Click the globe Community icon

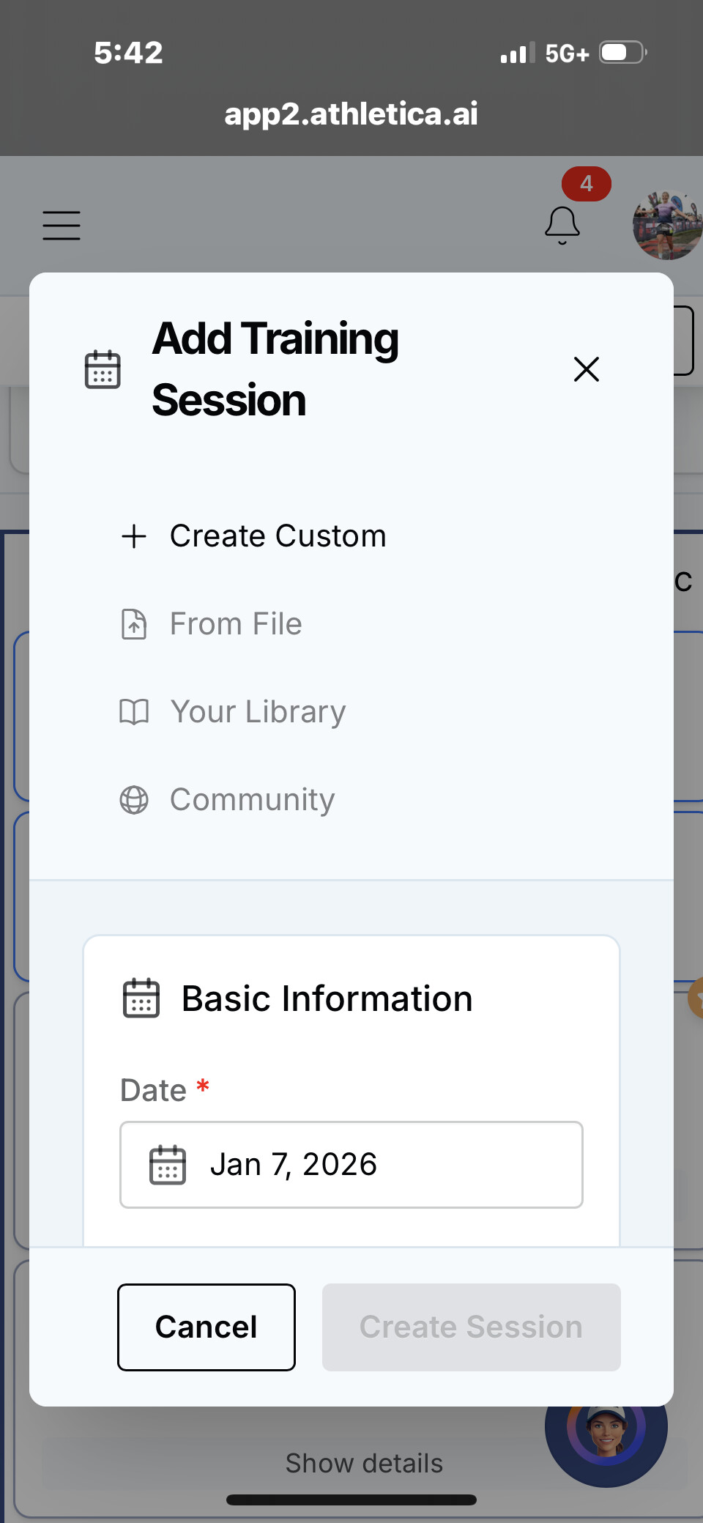pos(134,800)
